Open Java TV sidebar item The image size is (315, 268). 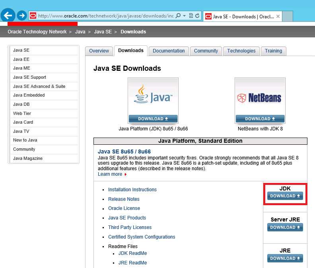44,131
